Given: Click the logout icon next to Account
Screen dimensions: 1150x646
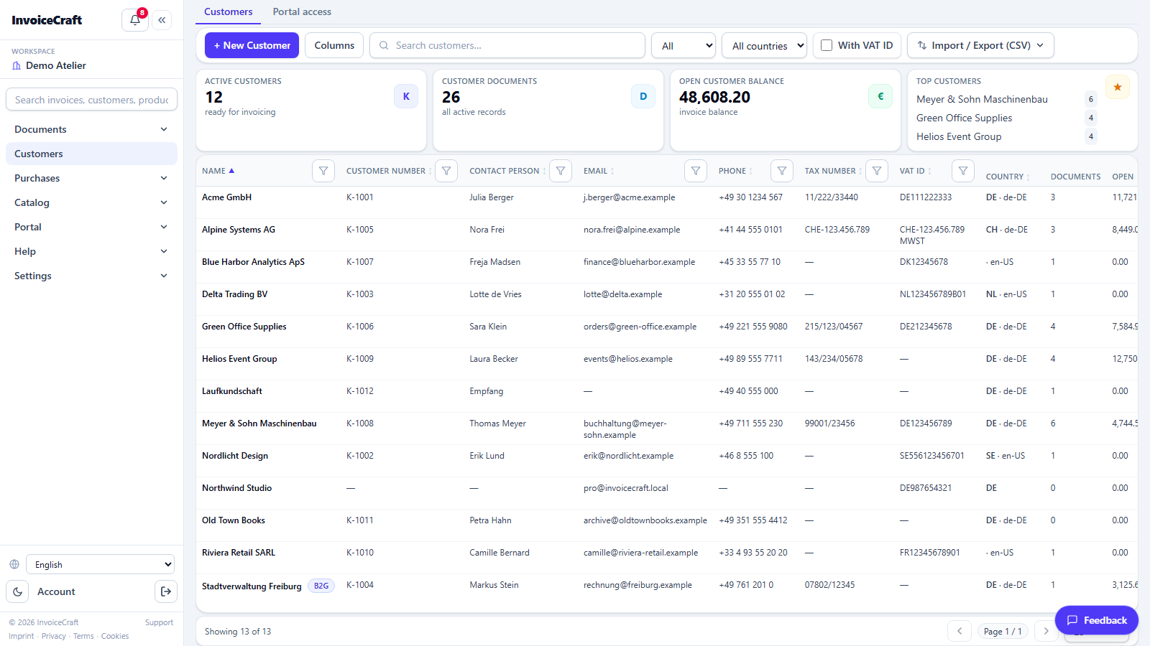Looking at the screenshot, I should (166, 591).
